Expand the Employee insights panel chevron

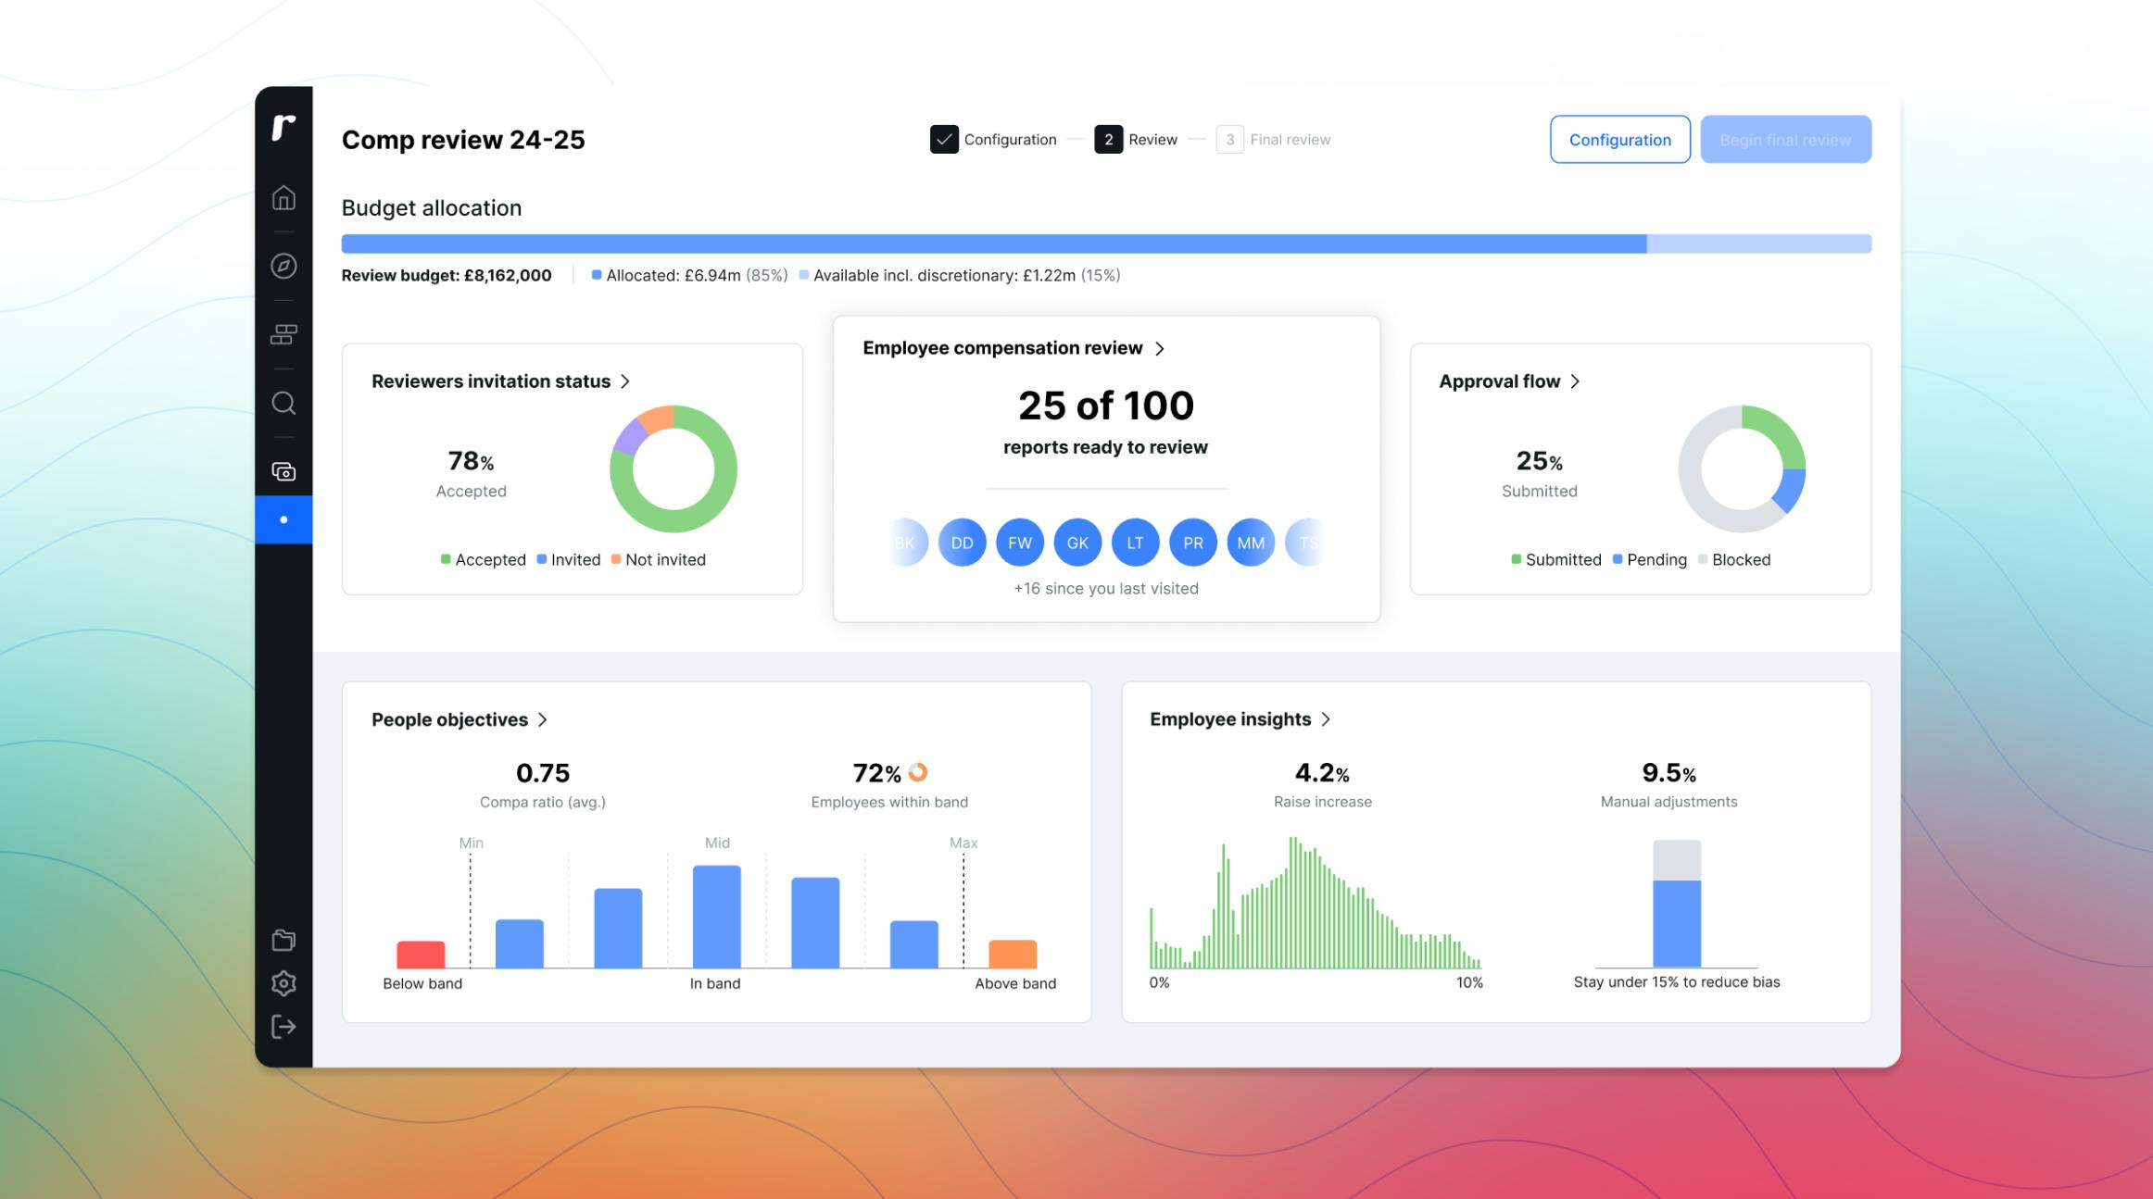(x=1327, y=719)
